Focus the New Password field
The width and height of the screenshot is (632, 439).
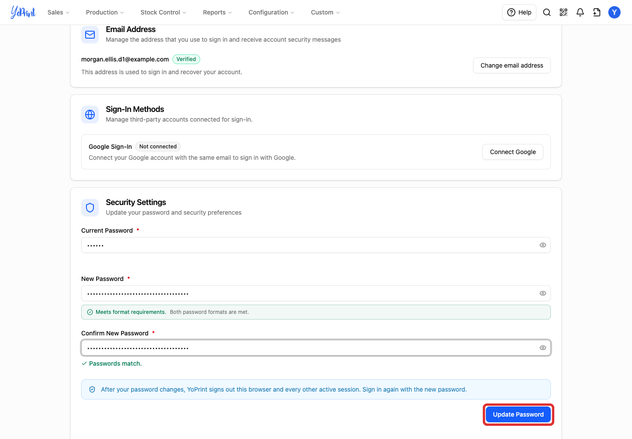point(316,293)
